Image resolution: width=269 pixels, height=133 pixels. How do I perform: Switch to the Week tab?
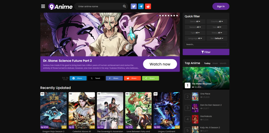click(215, 63)
